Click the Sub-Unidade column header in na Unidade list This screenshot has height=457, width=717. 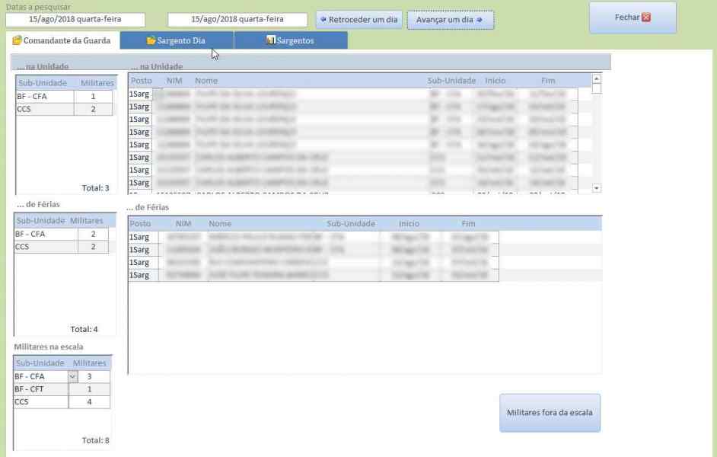click(x=451, y=81)
